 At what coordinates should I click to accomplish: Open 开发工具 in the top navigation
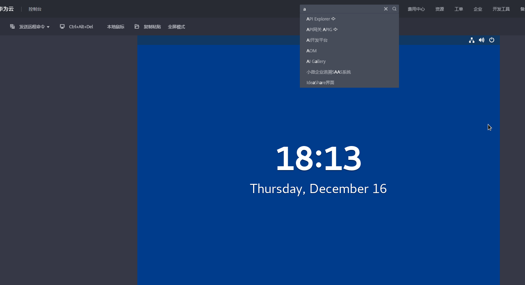(x=501, y=9)
